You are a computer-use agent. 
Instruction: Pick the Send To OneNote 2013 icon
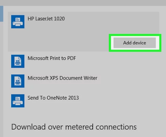pyautogui.click(x=18, y=101)
